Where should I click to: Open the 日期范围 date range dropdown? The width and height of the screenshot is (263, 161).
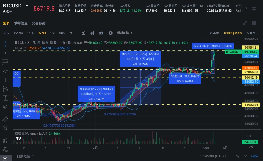coord(25,156)
